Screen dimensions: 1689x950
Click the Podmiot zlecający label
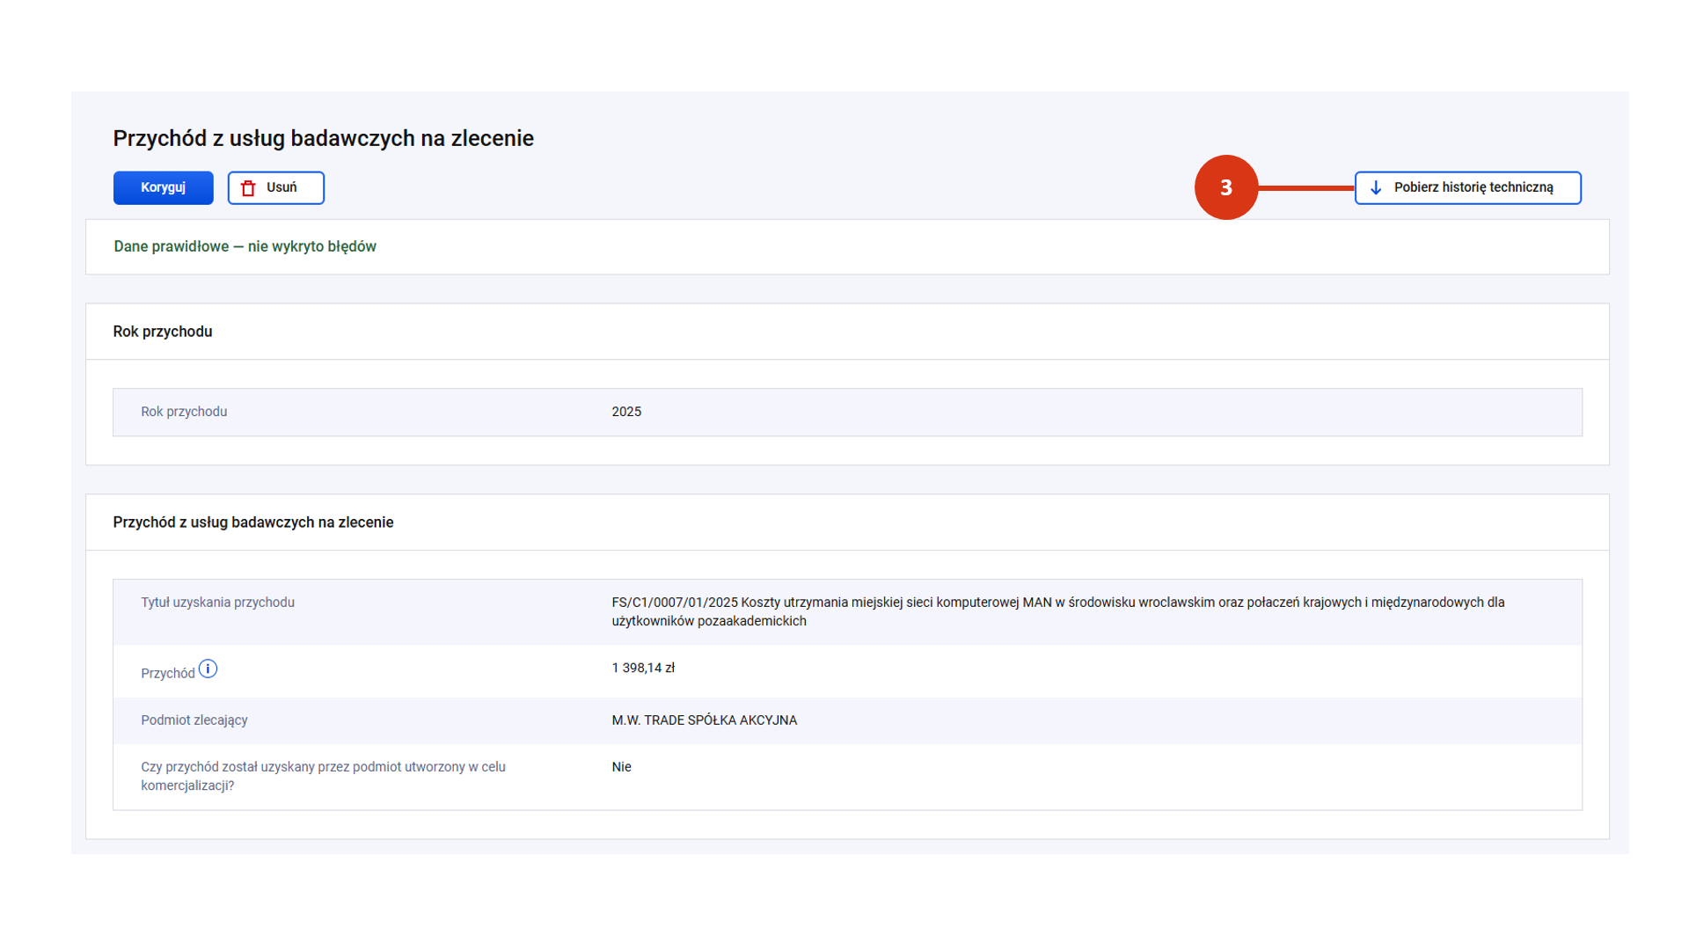(x=194, y=720)
